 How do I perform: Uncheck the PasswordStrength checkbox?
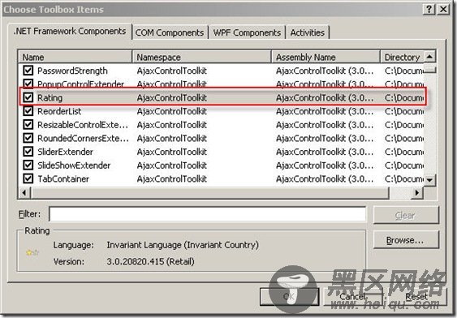(x=28, y=71)
